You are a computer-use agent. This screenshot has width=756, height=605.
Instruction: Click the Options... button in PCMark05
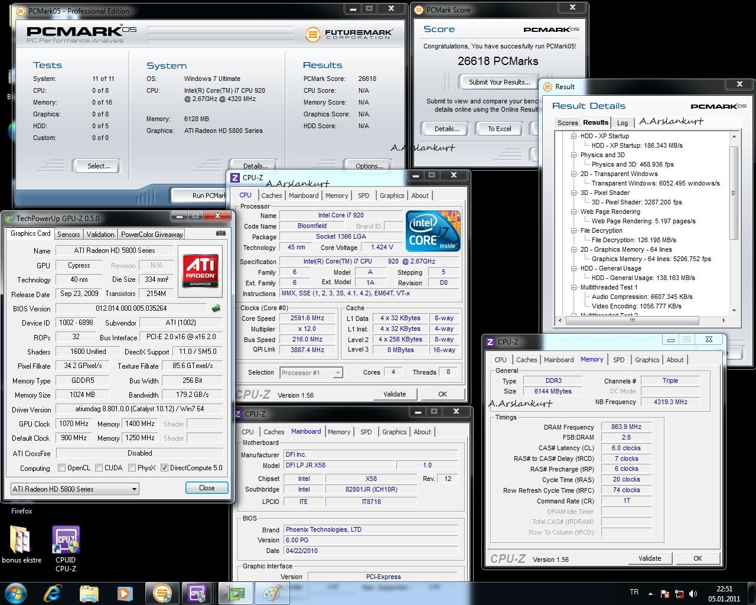[x=369, y=166]
